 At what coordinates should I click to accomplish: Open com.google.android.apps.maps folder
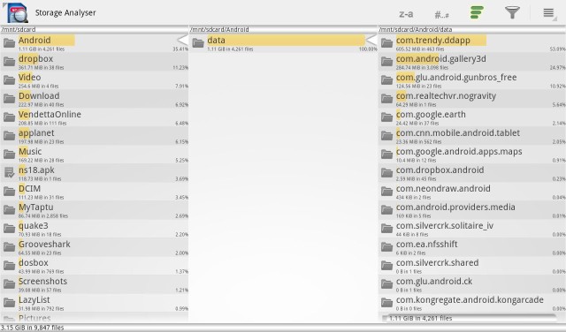471,155
